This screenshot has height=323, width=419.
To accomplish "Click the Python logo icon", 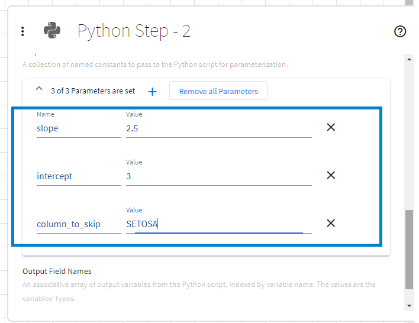I will point(53,31).
